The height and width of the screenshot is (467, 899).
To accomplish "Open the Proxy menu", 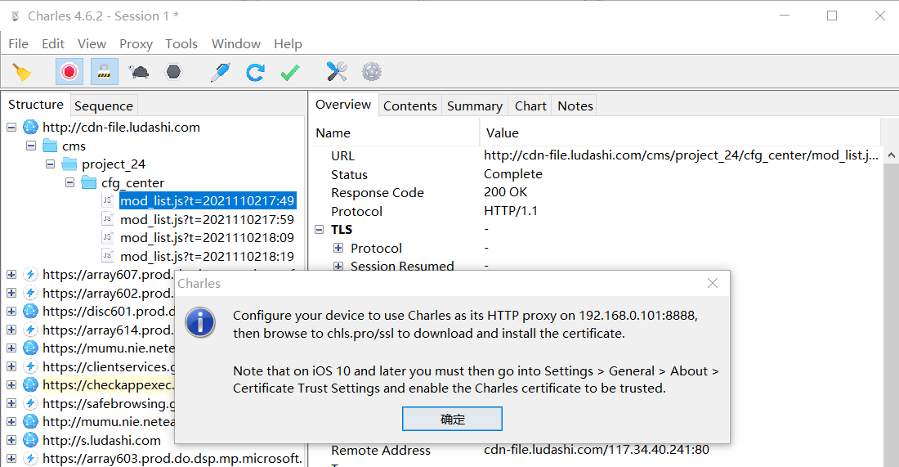I will point(136,44).
